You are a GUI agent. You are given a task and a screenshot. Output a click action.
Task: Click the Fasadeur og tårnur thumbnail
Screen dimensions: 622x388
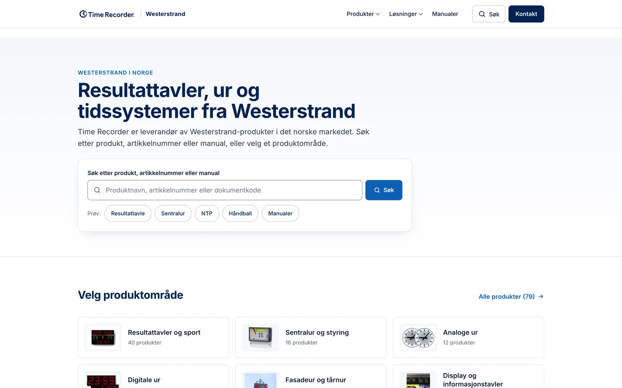pos(260,380)
